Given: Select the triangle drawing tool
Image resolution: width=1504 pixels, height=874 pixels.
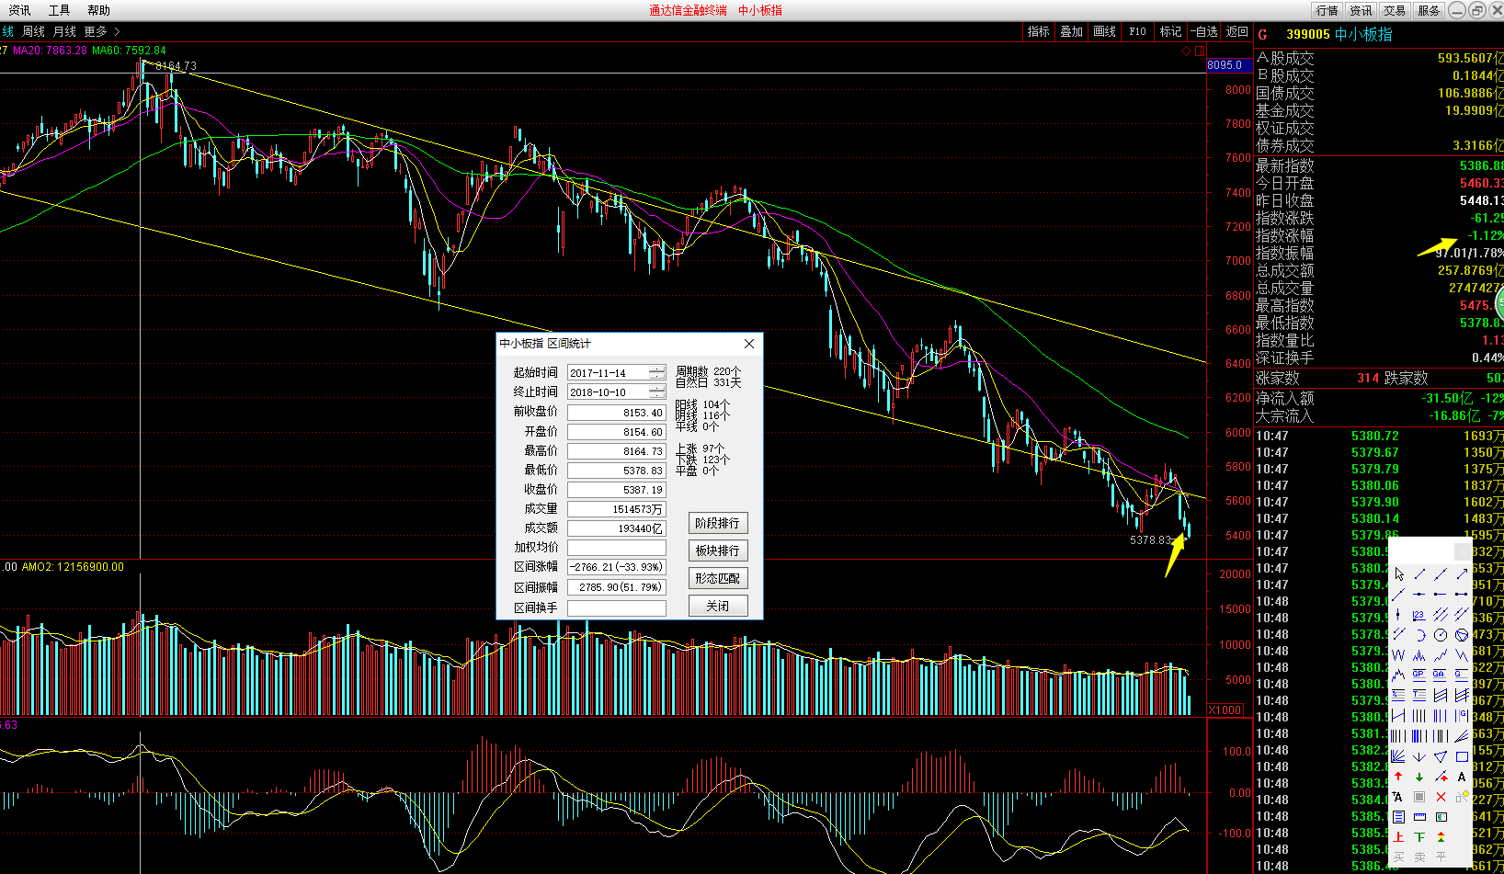Looking at the screenshot, I should point(1441,756).
